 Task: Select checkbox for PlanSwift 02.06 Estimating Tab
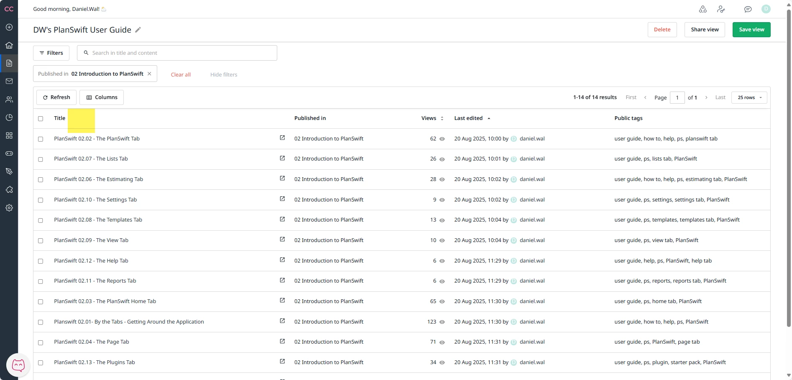pos(41,180)
